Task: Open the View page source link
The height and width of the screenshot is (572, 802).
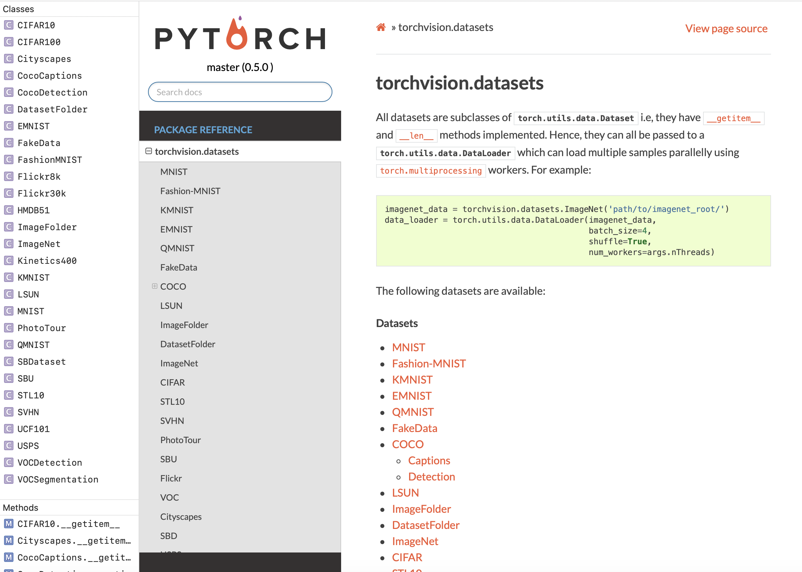Action: click(x=726, y=29)
